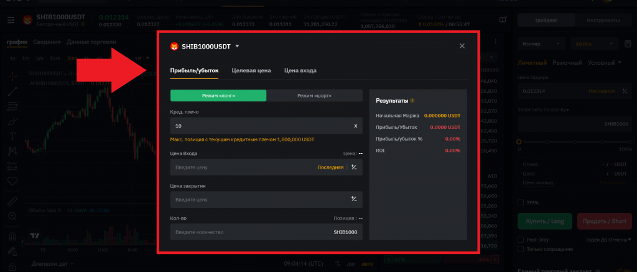
Task: Select Режим «лонг» mode
Action: coord(218,96)
